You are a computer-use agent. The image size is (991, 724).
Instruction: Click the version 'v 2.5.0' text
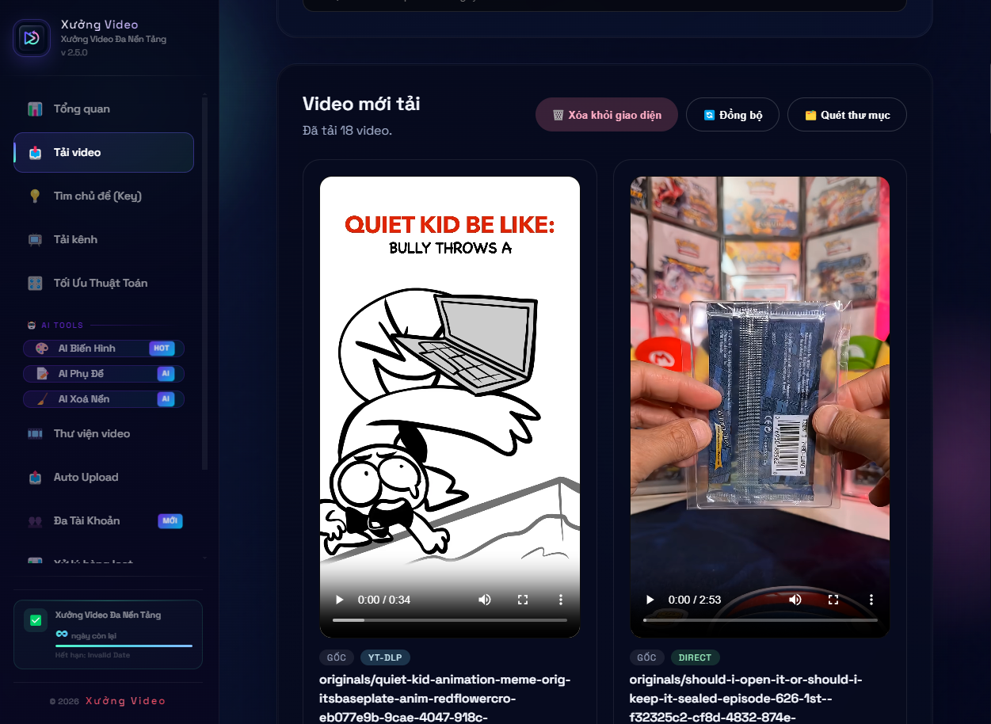click(x=74, y=53)
